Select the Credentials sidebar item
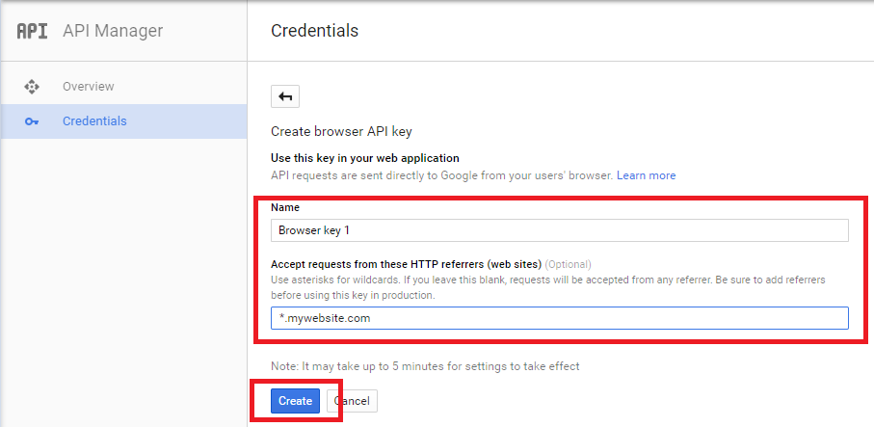This screenshot has height=427, width=874. tap(123, 120)
